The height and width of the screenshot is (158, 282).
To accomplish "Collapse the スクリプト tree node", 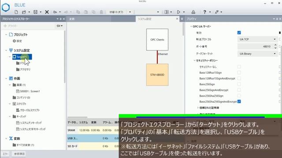I will coord(10,104).
